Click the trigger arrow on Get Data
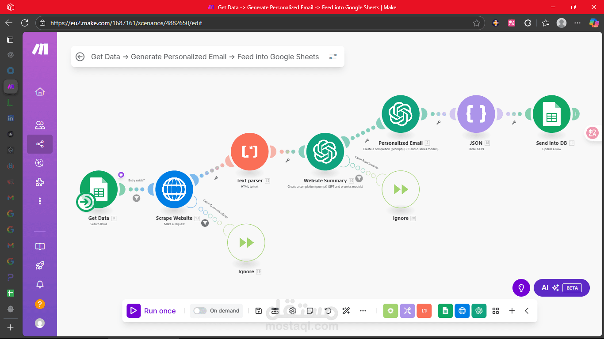 tap(85, 202)
